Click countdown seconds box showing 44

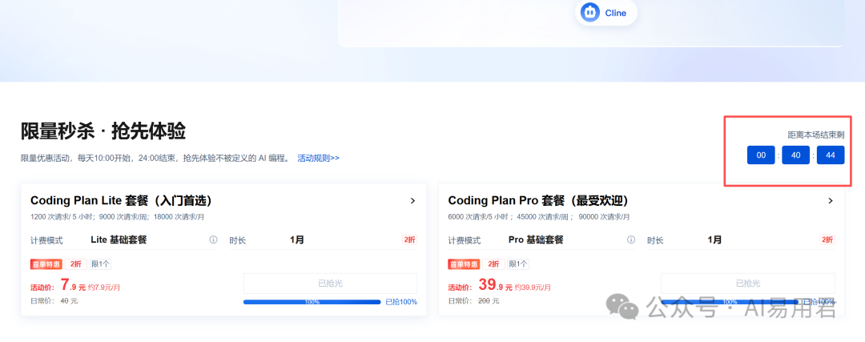(831, 155)
